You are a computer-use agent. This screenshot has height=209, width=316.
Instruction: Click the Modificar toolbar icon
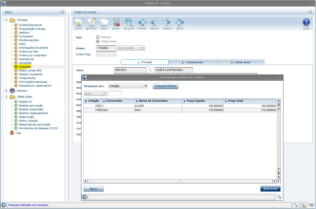point(91,22)
